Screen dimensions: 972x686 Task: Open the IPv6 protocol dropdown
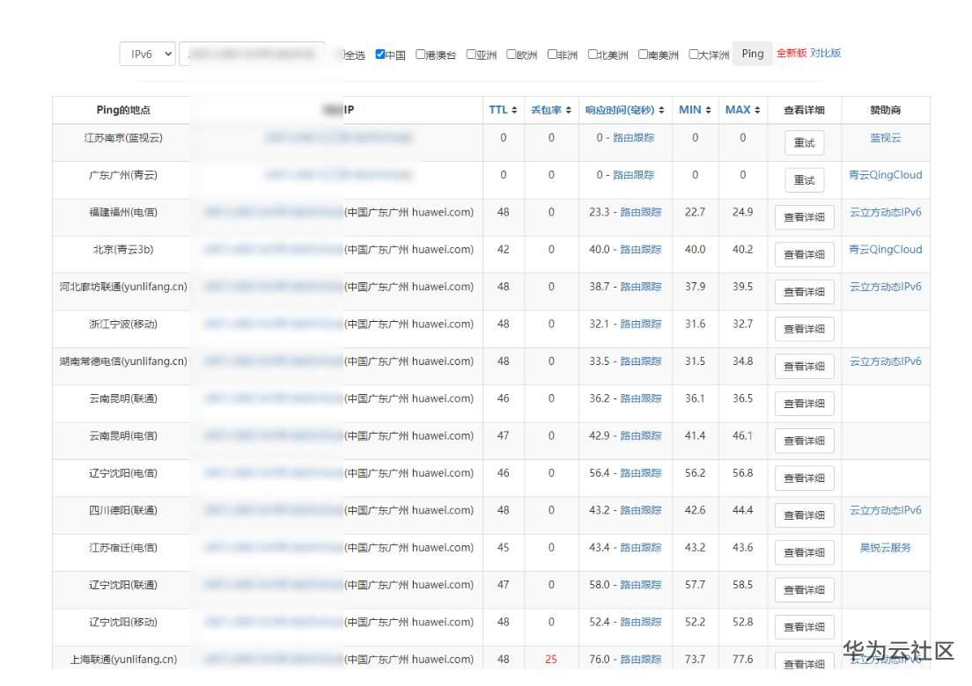pyautogui.click(x=148, y=54)
